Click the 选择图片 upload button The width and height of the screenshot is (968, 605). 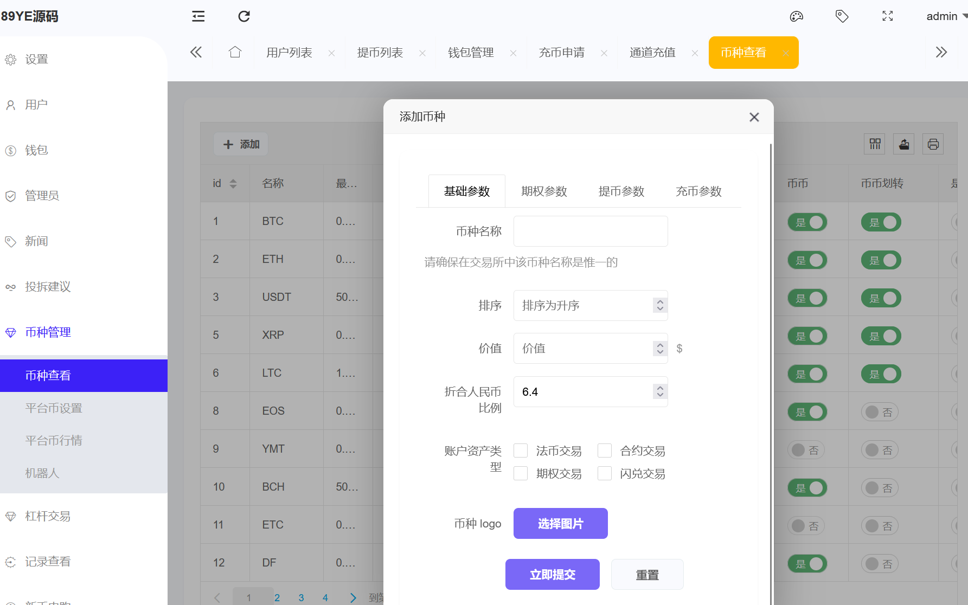pyautogui.click(x=560, y=523)
